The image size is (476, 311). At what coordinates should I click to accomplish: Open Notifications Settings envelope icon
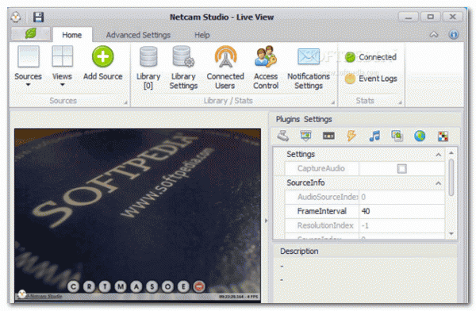pyautogui.click(x=309, y=56)
